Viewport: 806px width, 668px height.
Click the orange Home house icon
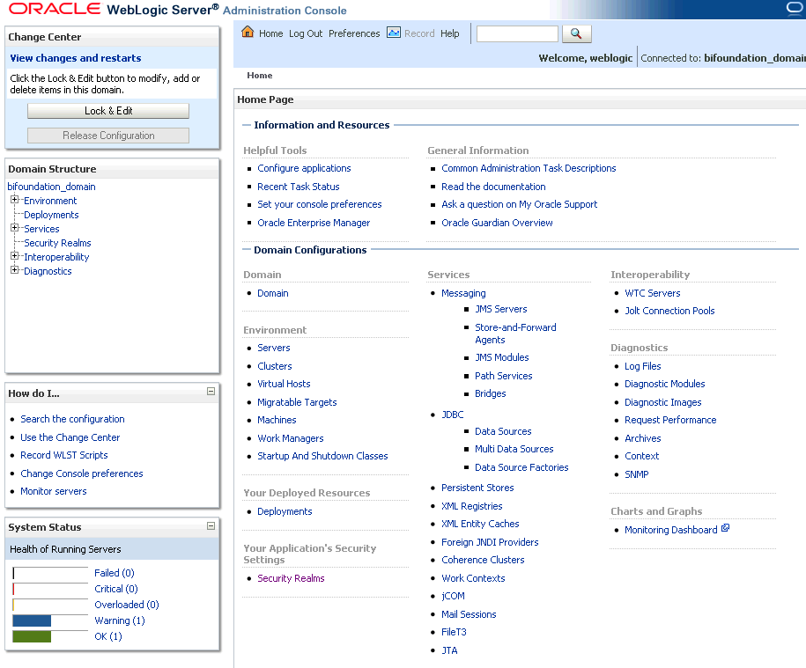(x=248, y=33)
